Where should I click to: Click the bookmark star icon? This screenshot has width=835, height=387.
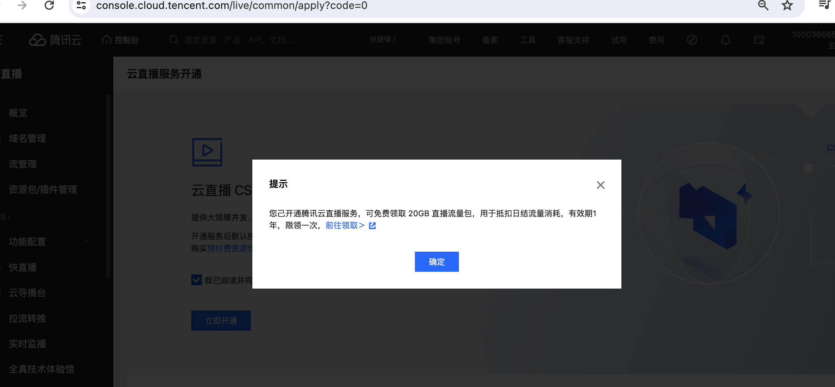click(787, 6)
